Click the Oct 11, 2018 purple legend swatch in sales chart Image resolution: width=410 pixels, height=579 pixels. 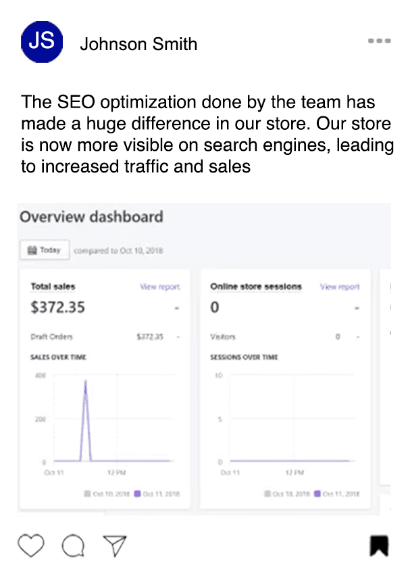tap(137, 494)
